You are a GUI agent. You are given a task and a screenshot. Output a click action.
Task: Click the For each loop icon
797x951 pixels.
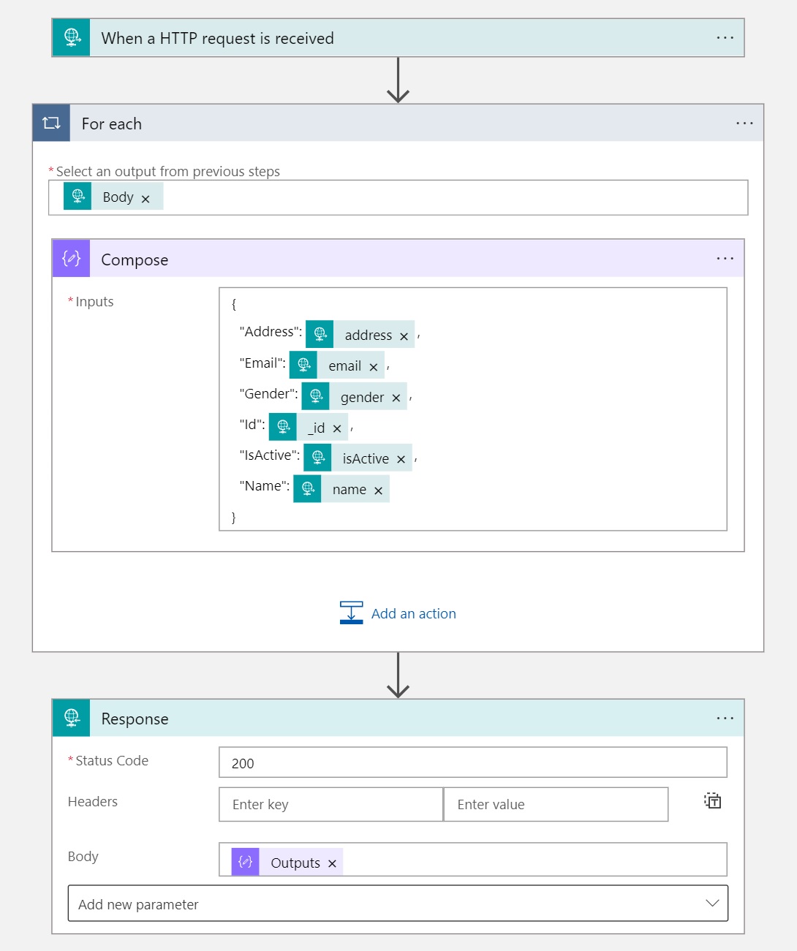[51, 124]
